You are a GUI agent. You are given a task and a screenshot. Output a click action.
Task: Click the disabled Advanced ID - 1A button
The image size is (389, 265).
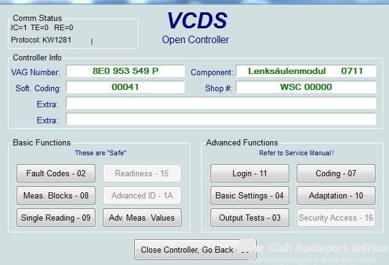pyautogui.click(x=142, y=195)
